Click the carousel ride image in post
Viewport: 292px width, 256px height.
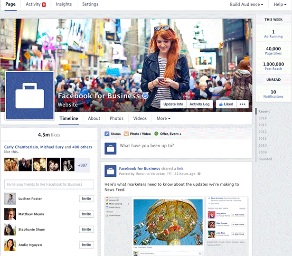click(x=168, y=222)
